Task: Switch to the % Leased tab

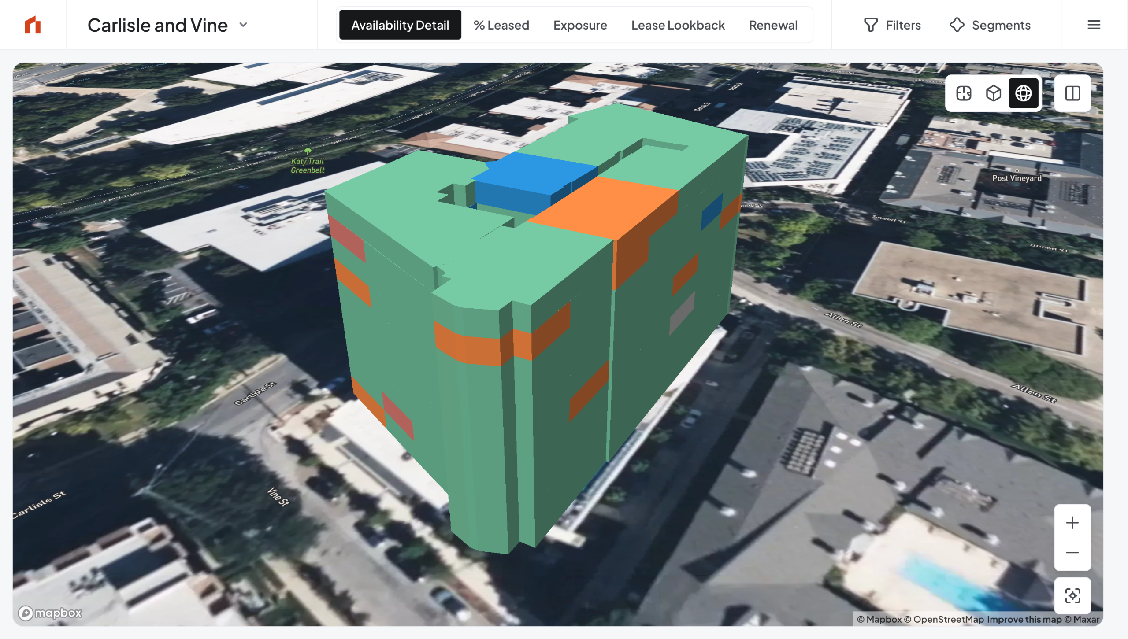Action: [501, 25]
